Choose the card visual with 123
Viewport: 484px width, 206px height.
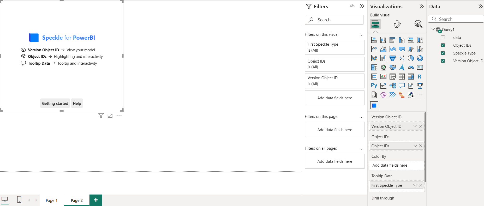tap(420, 68)
